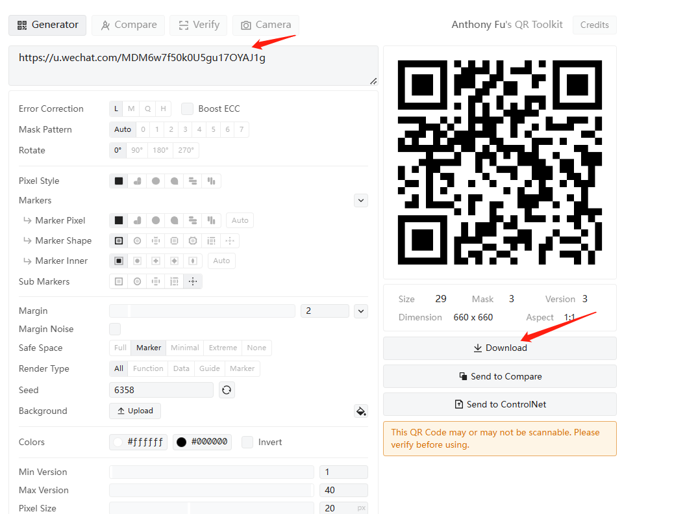Open the Verify tab
This screenshot has width=685, height=514.
point(199,25)
